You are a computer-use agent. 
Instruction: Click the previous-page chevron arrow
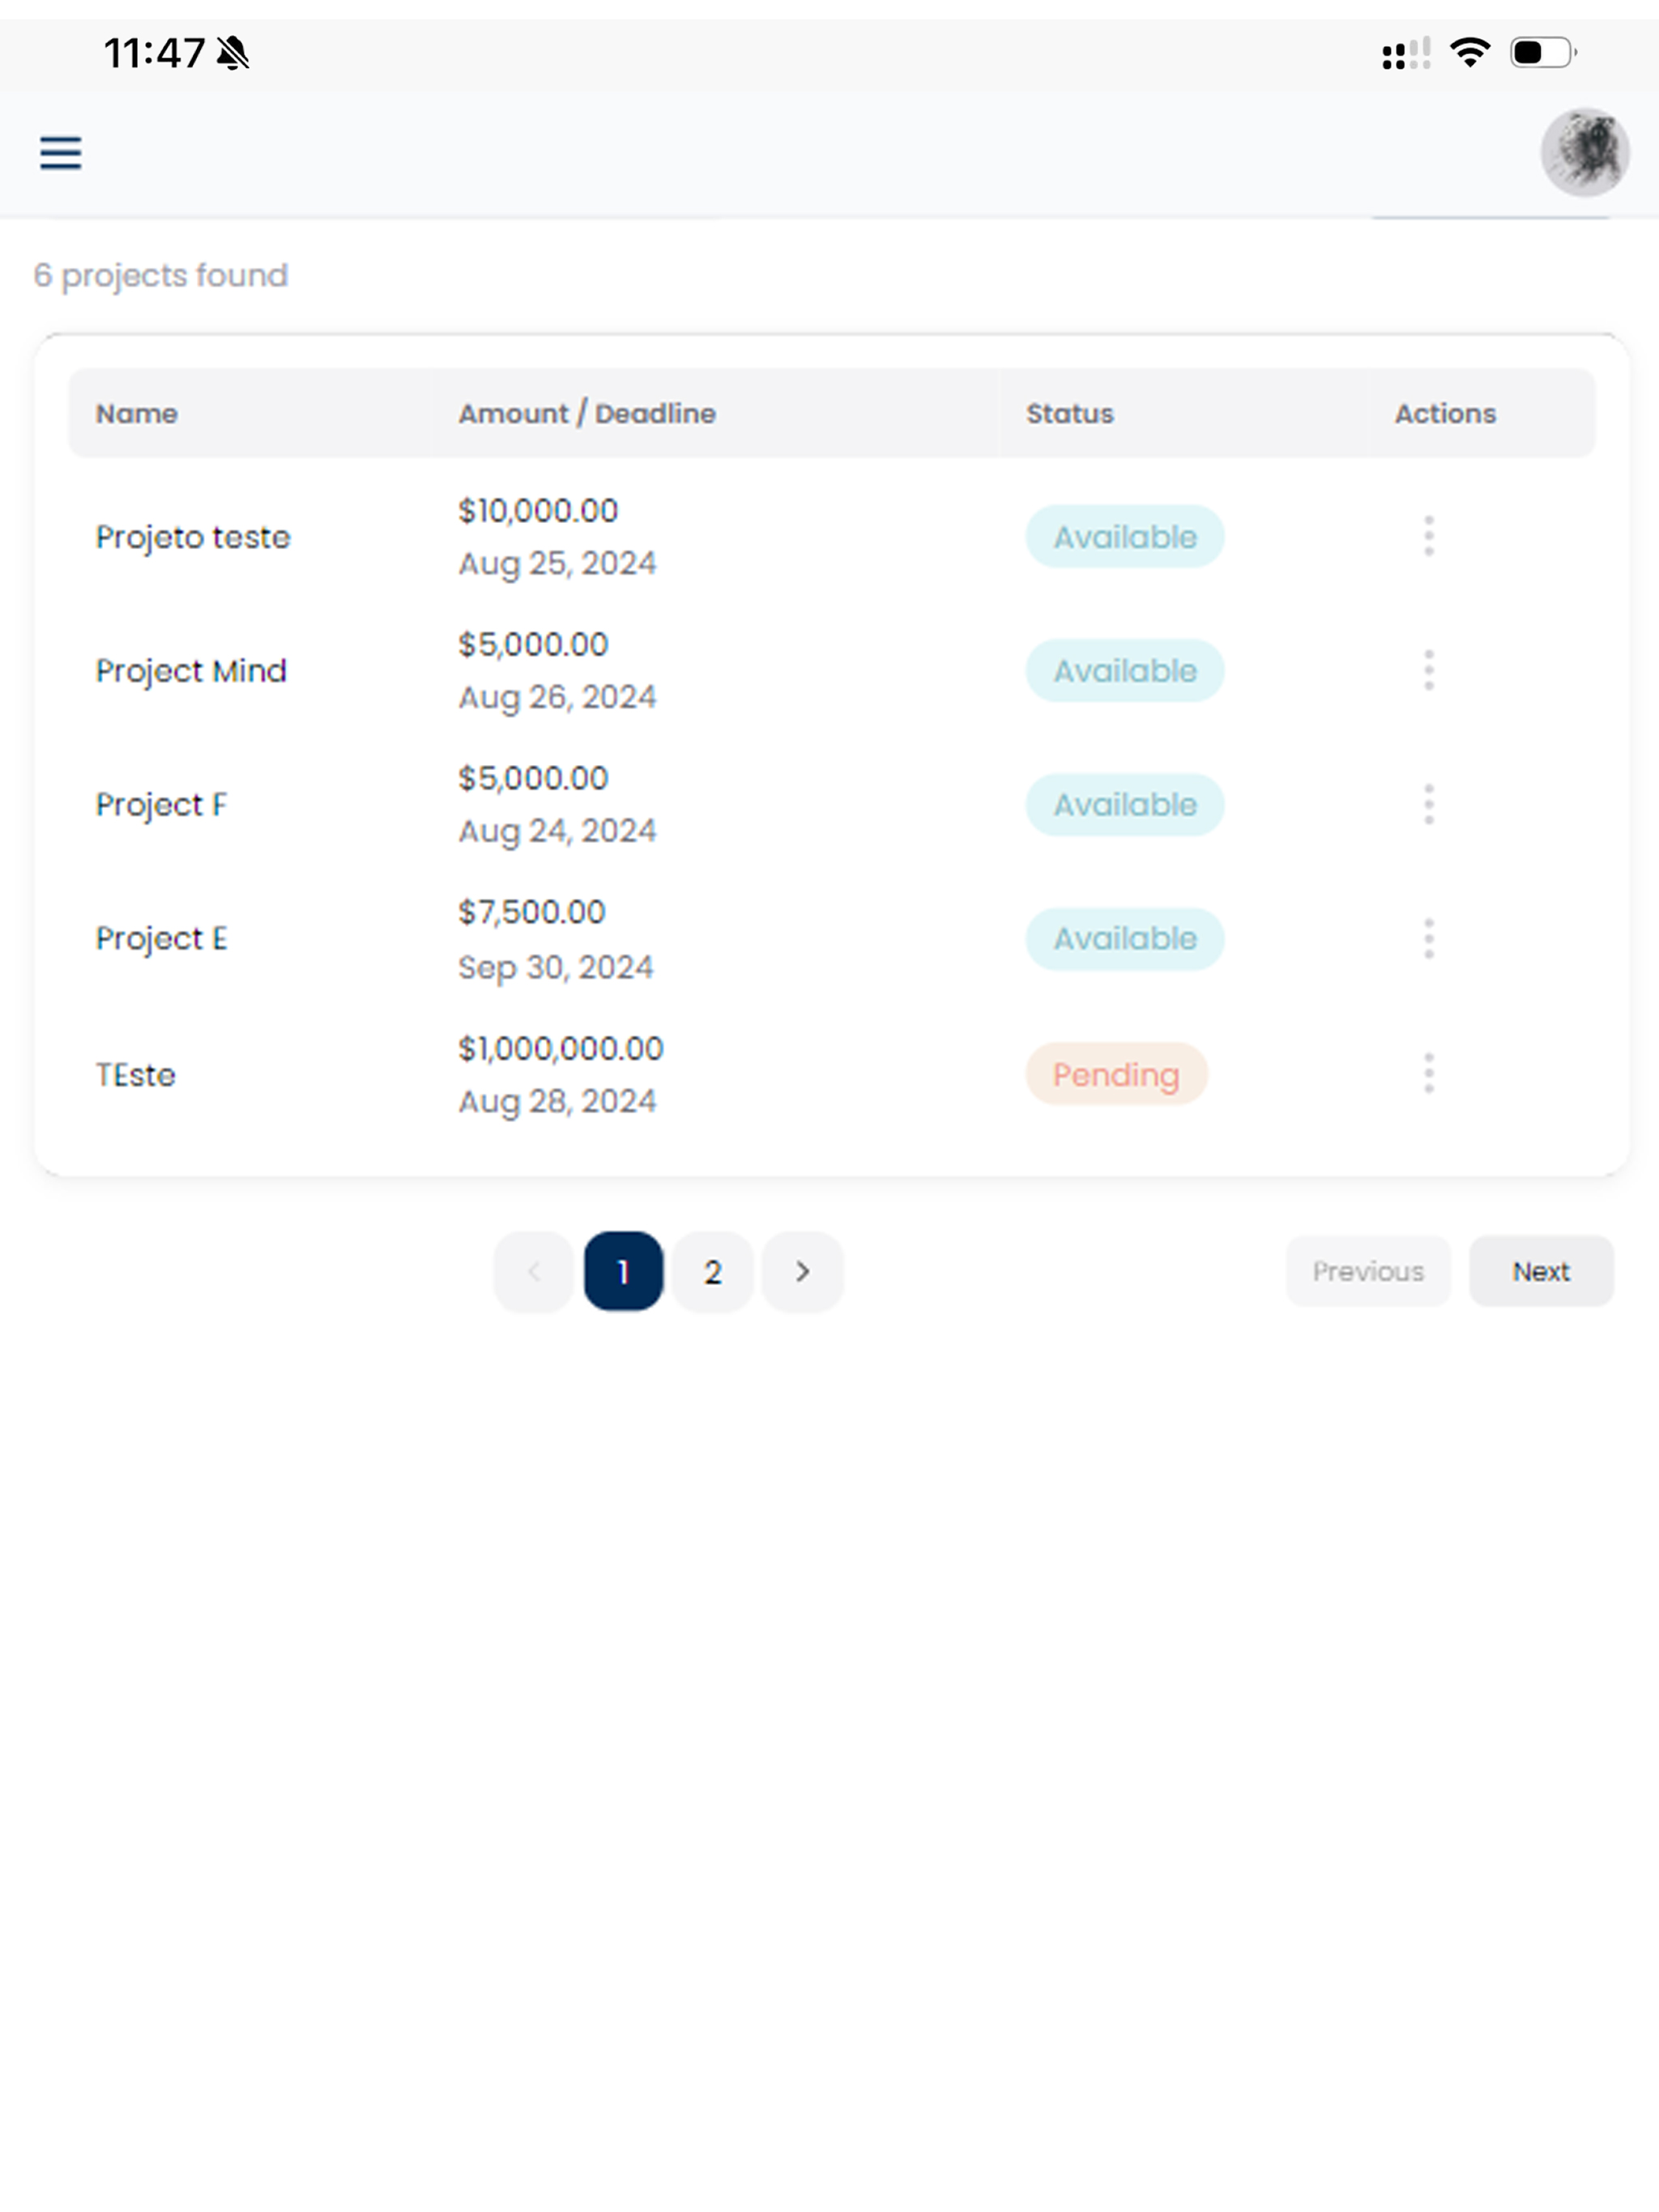tap(535, 1271)
